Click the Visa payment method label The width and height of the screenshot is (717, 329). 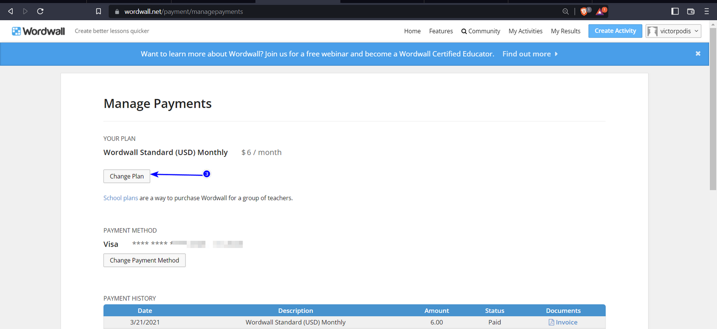point(111,244)
